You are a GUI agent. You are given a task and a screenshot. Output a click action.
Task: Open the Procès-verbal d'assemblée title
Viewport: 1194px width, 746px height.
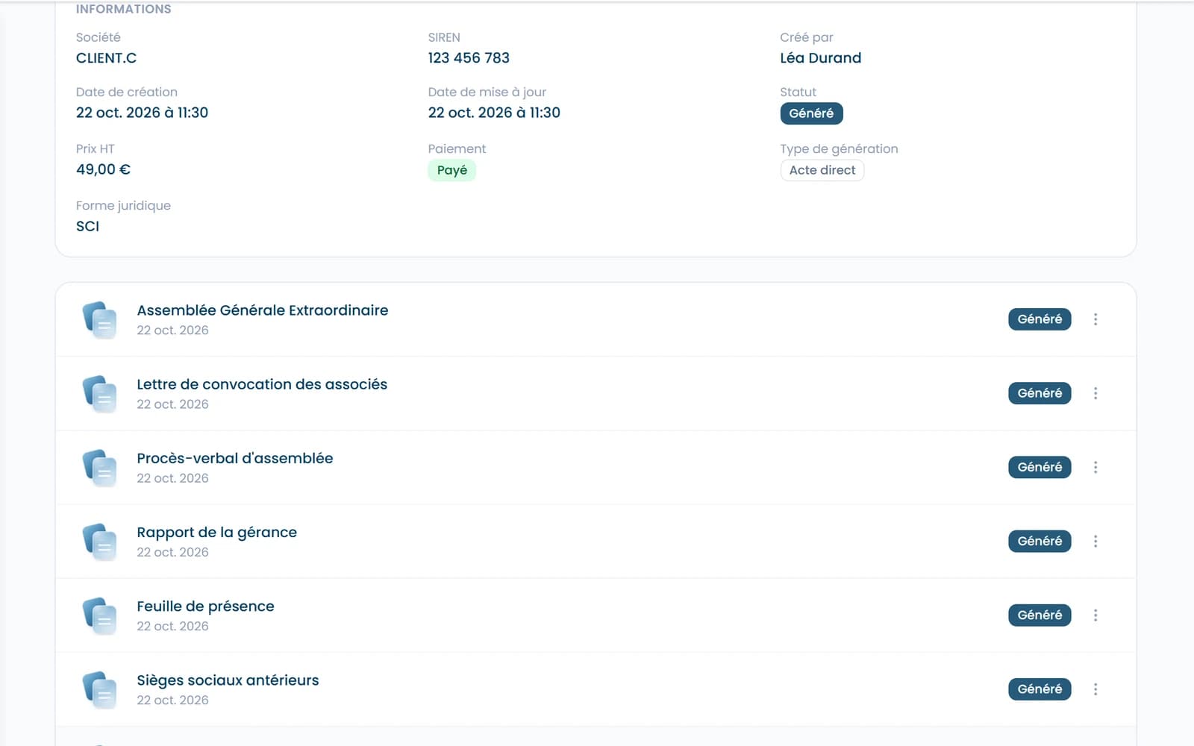pyautogui.click(x=235, y=458)
